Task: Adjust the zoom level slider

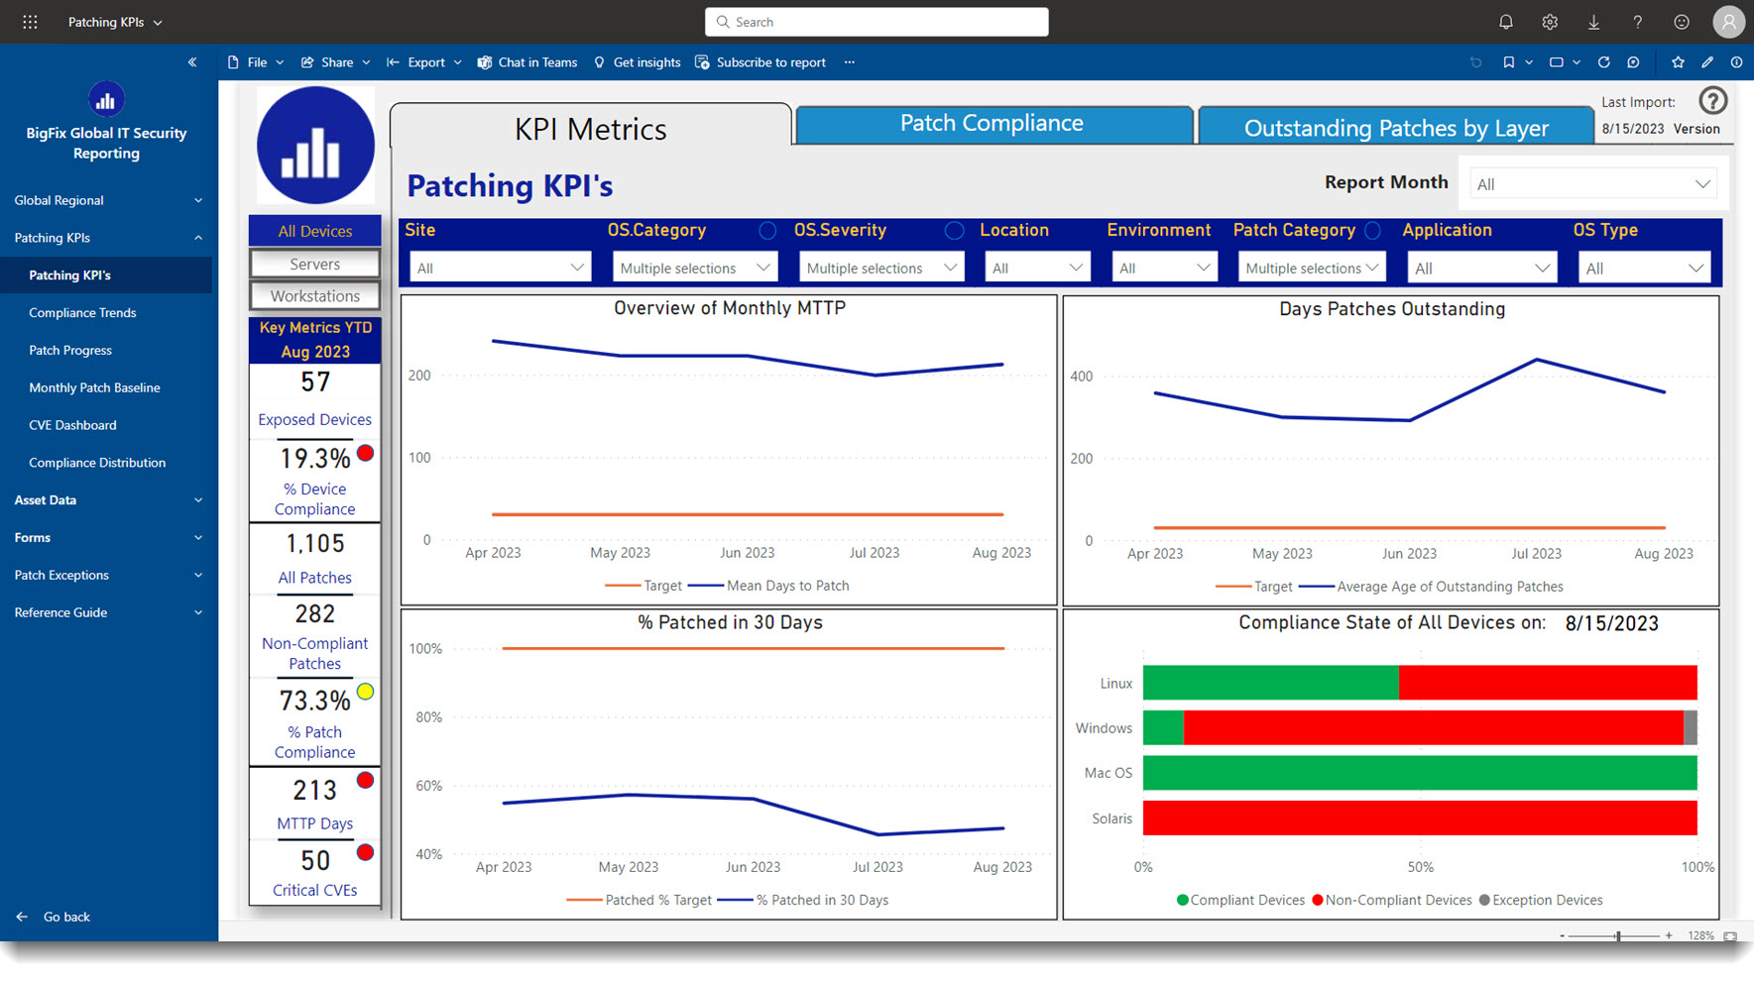Action: (x=1617, y=935)
